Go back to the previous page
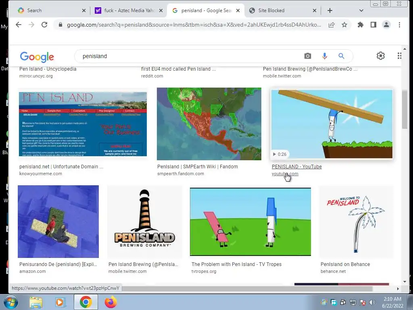 (19, 25)
